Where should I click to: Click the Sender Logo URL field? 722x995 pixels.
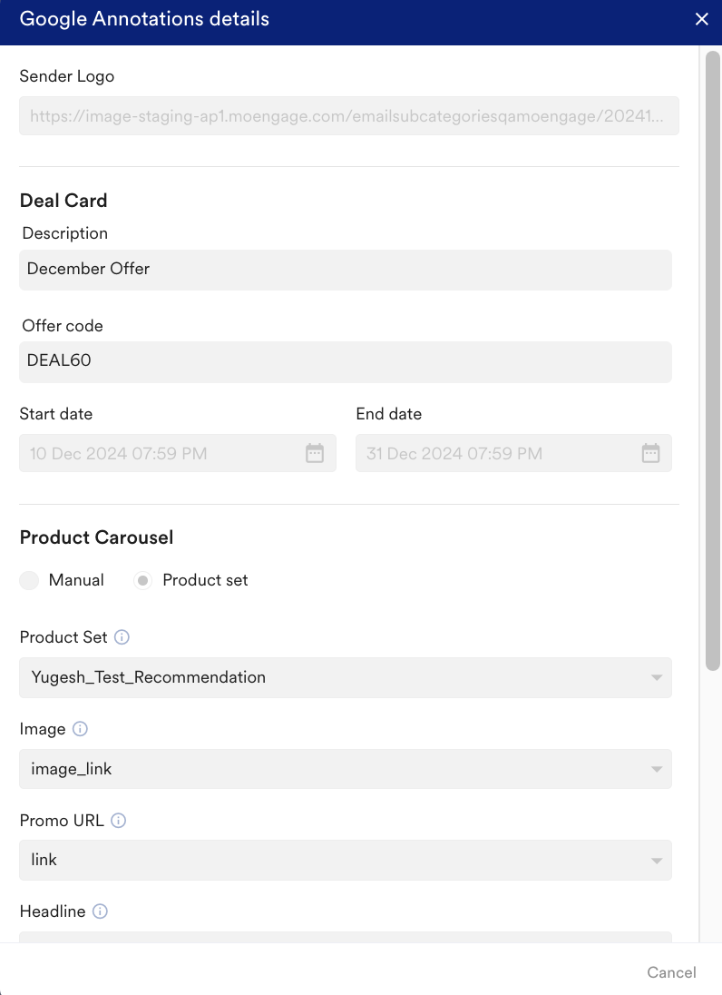348,116
